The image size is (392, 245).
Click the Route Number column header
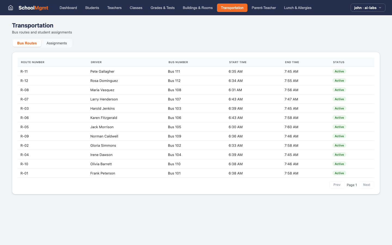33,62
